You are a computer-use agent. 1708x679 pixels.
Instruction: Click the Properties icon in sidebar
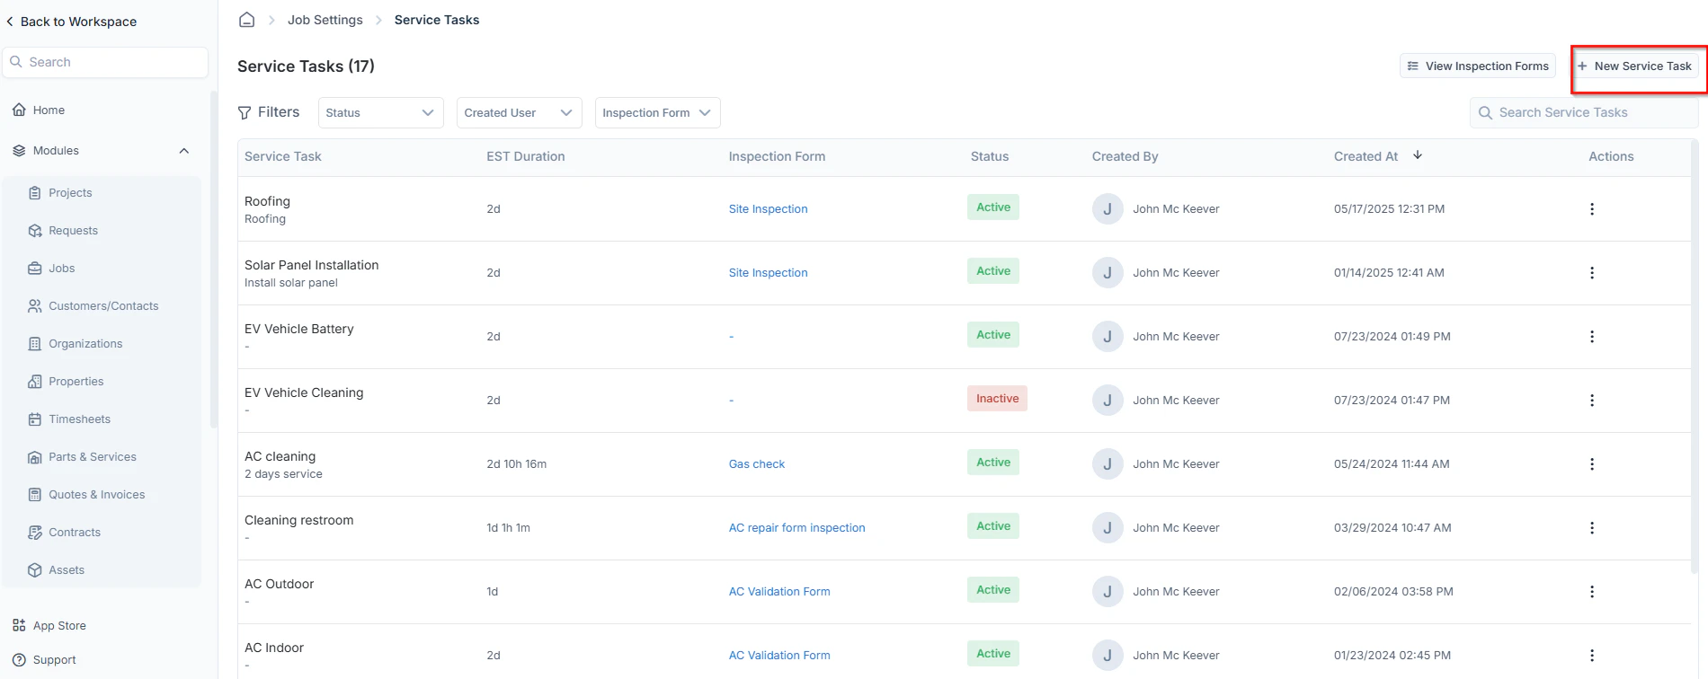pos(35,382)
